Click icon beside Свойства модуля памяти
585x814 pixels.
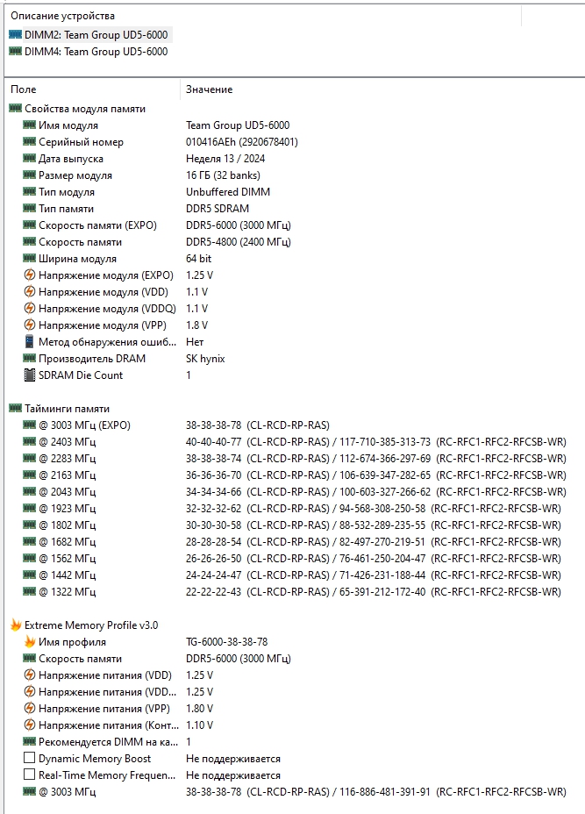pos(16,109)
